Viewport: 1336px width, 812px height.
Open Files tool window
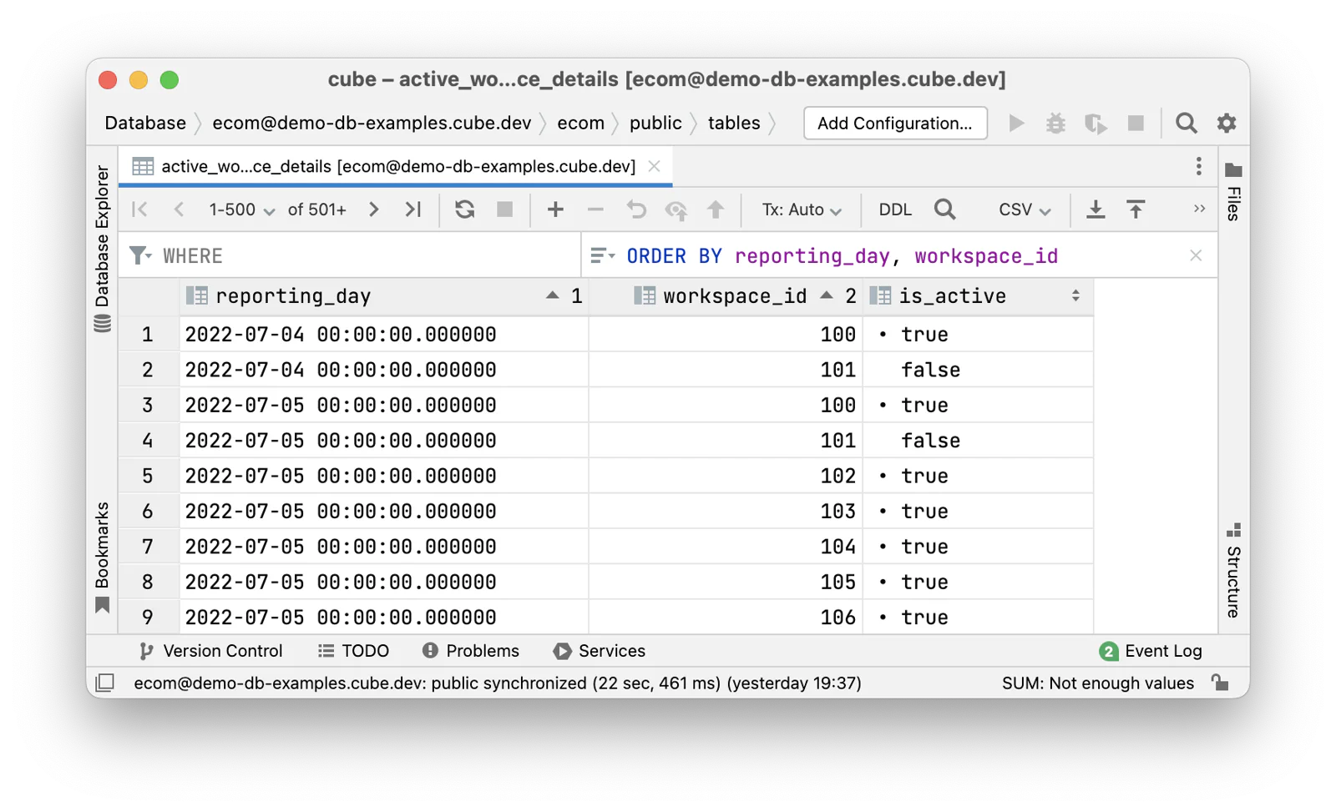[1233, 191]
